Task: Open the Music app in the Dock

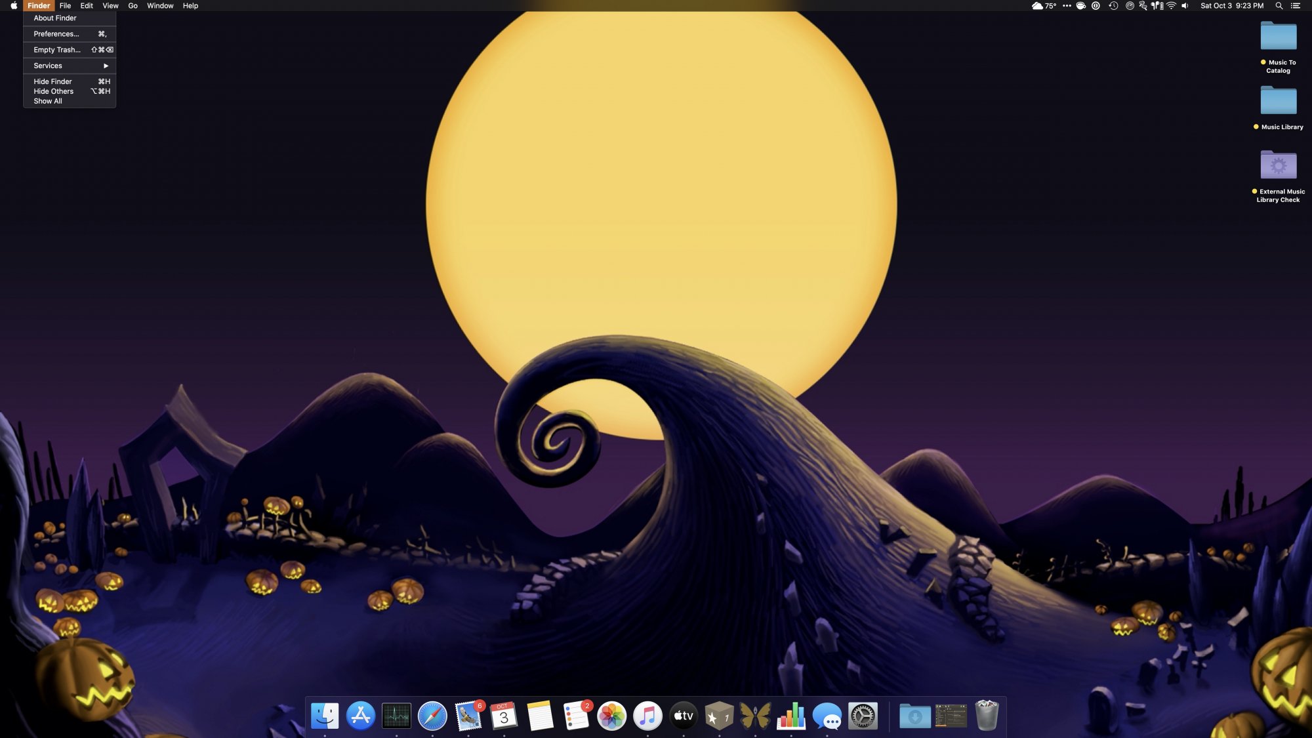Action: (x=647, y=716)
